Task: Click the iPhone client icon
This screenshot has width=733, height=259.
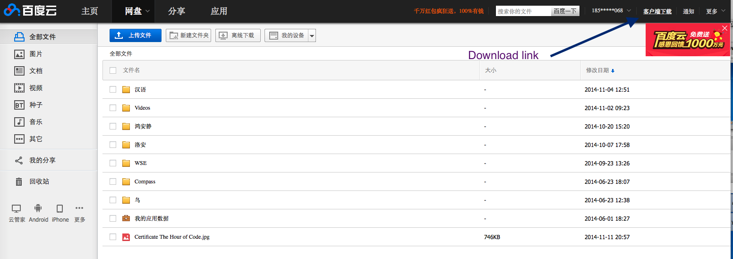Action: [60, 208]
